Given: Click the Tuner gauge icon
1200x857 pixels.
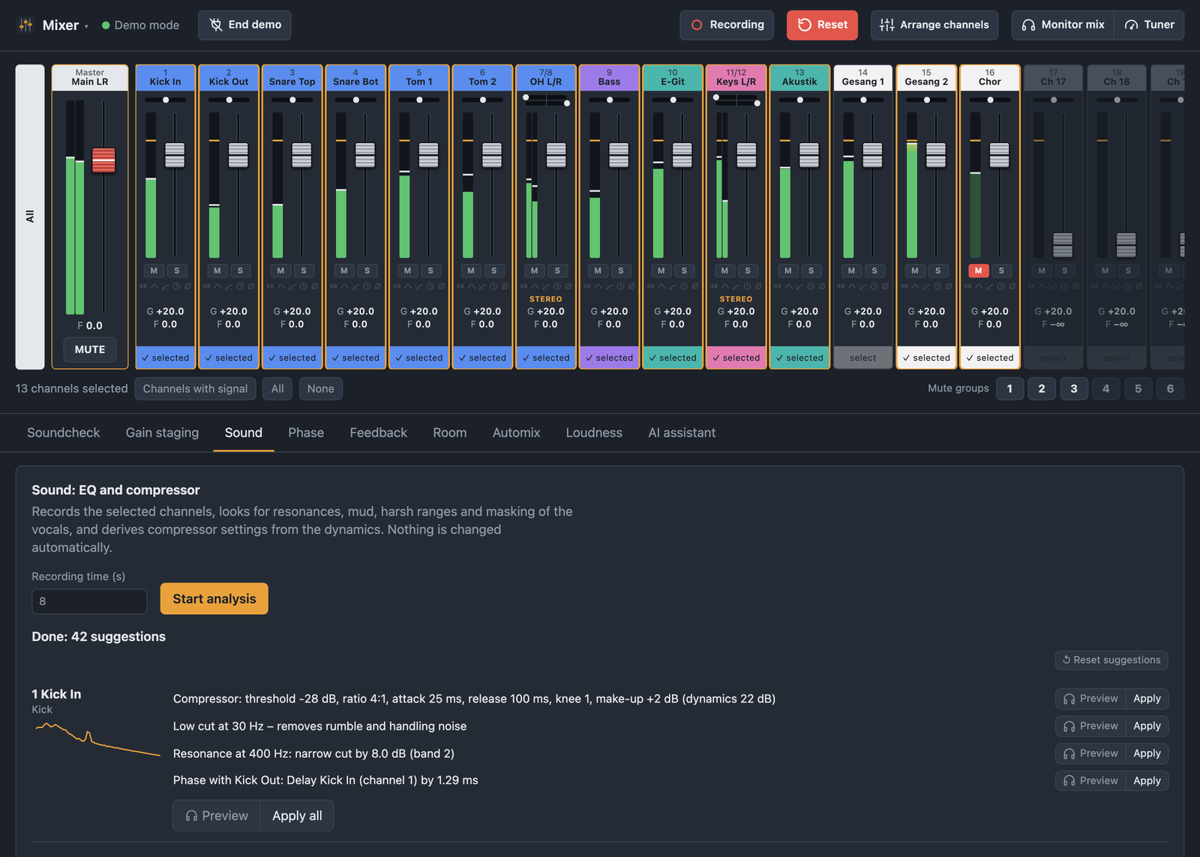Looking at the screenshot, I should point(1131,25).
